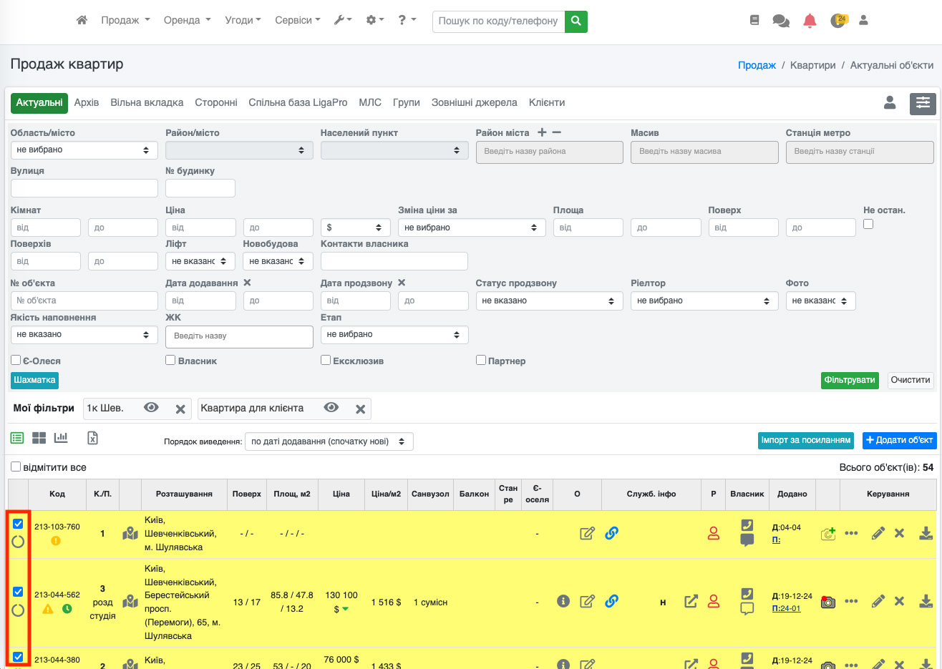Remove the '1к Шев.' saved filter
The height and width of the screenshot is (669, 942).
[x=180, y=409]
